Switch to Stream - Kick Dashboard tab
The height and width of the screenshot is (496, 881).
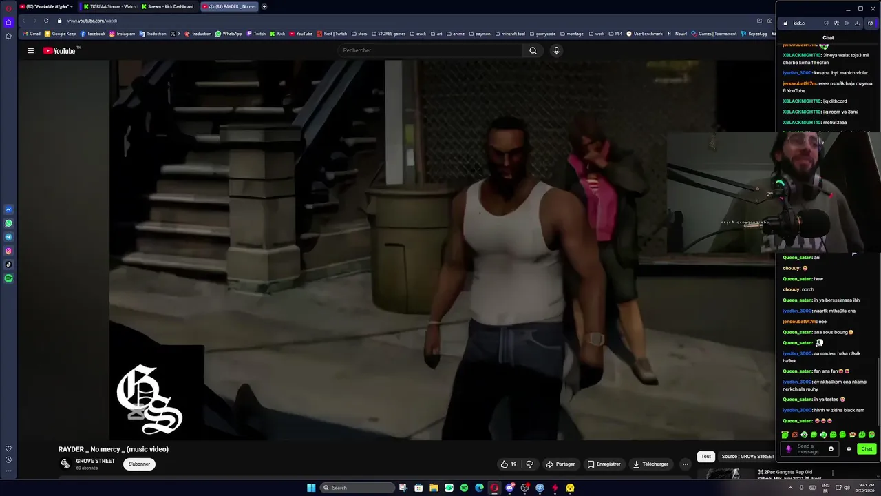tap(169, 6)
